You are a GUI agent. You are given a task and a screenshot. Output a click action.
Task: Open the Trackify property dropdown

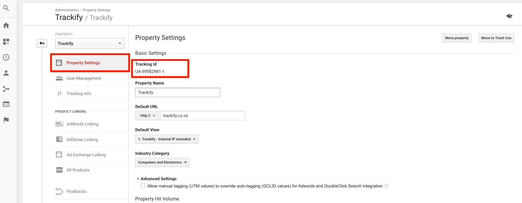click(90, 43)
